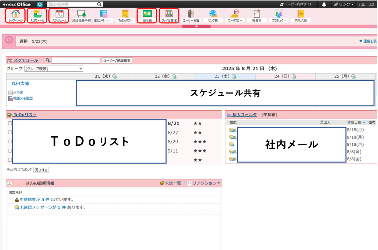The height and width of the screenshot is (250, 378).
Task: Open the プロジェクト icon
Action: click(279, 15)
